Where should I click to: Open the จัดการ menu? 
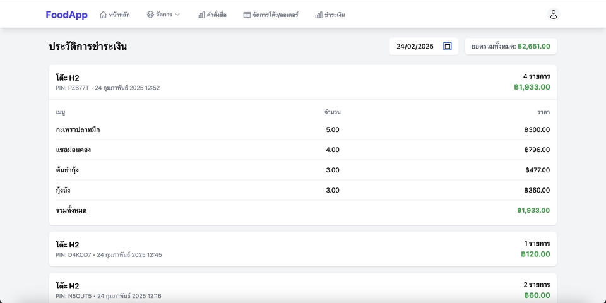point(163,15)
